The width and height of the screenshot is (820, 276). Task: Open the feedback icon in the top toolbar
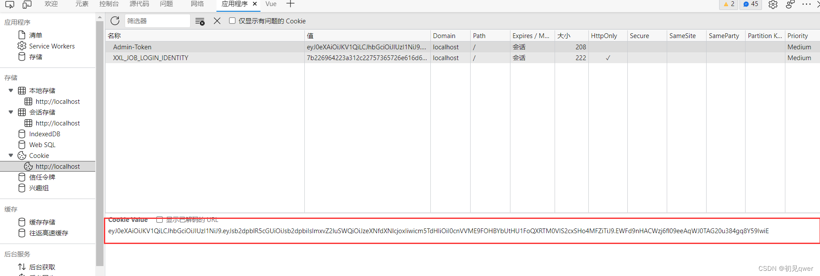point(790,4)
